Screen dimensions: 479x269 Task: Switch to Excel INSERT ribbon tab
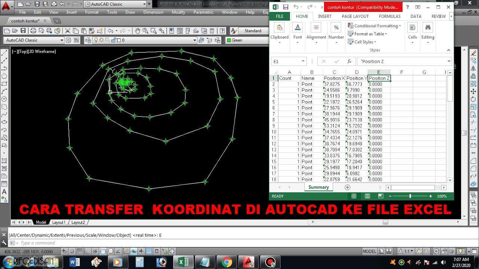(x=325, y=16)
